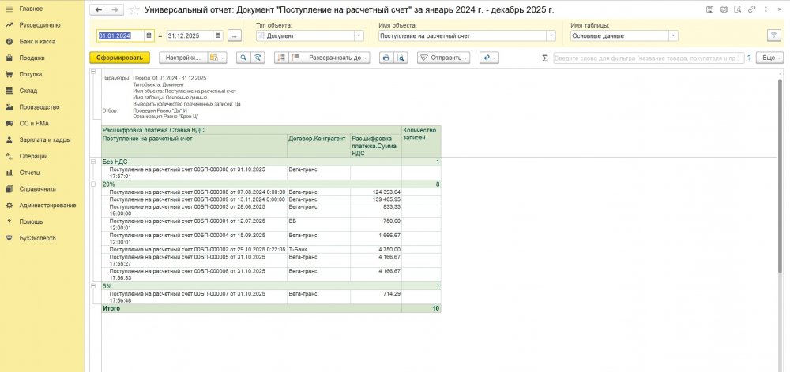
Task: Open the Имя таблицы dropdown arrow
Action: (x=674, y=35)
